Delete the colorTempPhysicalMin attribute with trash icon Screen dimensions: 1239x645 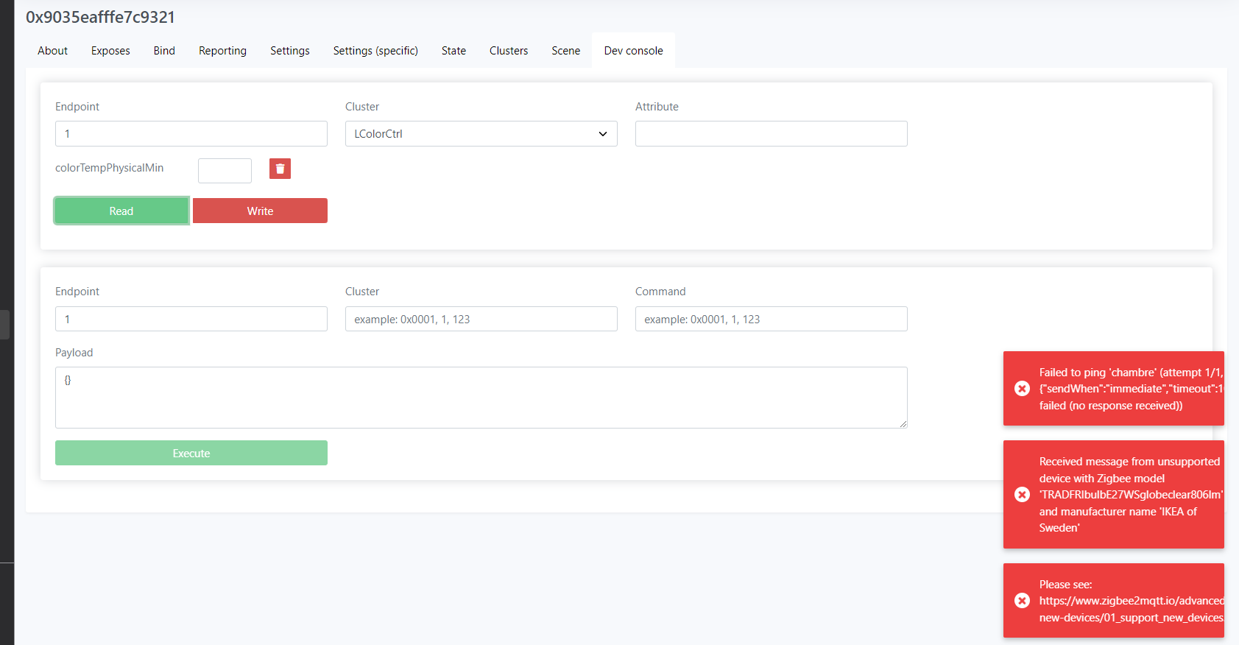click(x=280, y=169)
